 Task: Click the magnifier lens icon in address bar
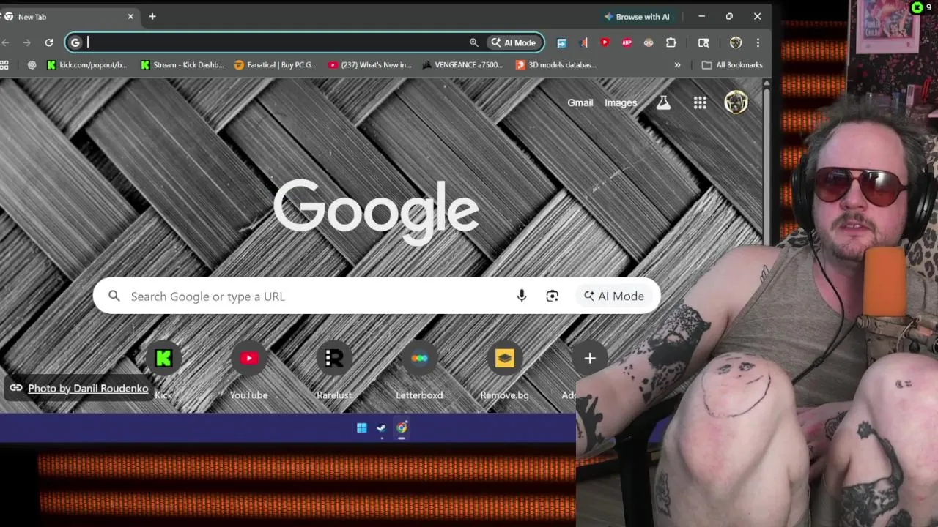[473, 42]
